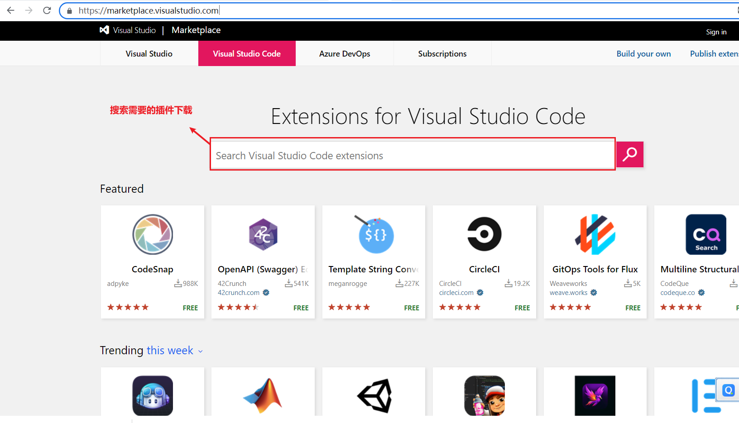
Task: Click the verified badge next to circleci.com
Action: pyautogui.click(x=480, y=293)
